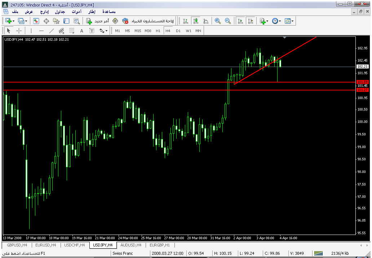Open the أدوات (Tools) menu

[x=76, y=12]
